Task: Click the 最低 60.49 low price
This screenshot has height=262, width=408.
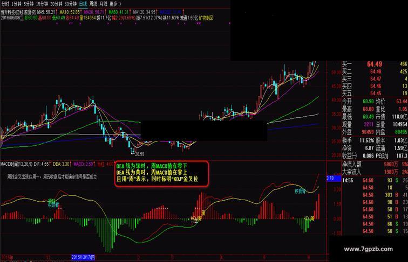Action: pos(358,117)
